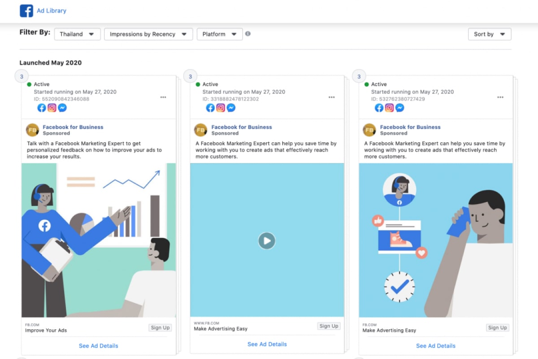Open Impressions by Recency dropdown
This screenshot has width=538, height=359.
click(148, 34)
